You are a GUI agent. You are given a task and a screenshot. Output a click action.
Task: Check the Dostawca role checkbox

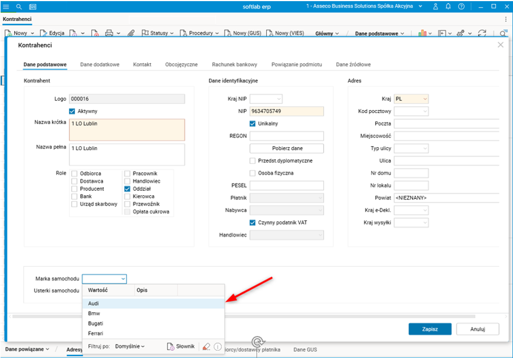pos(74,181)
